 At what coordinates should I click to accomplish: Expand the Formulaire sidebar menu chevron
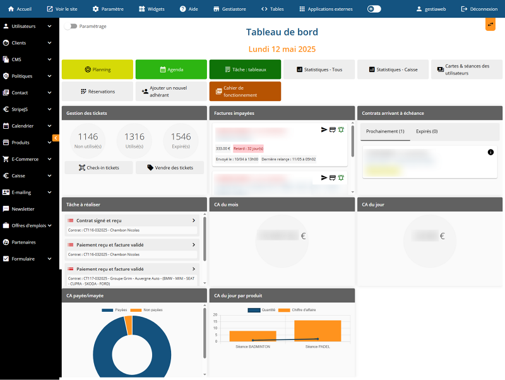click(49, 259)
